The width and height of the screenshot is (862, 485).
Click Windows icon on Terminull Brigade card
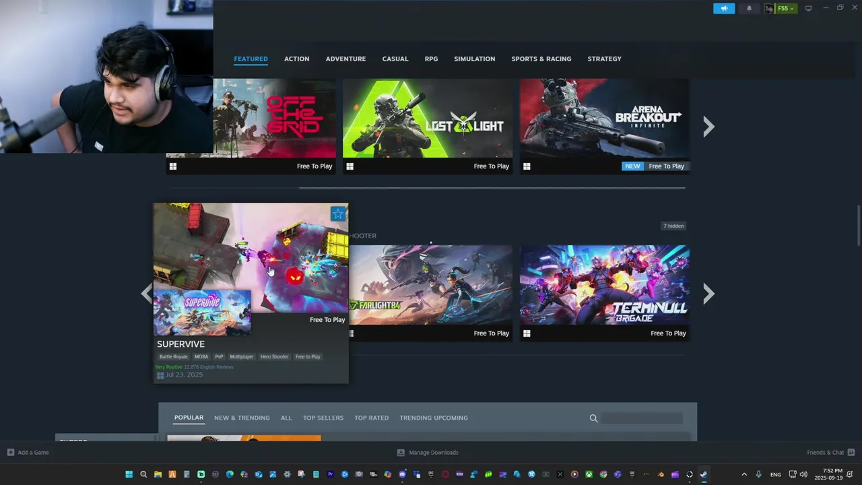[x=527, y=333]
